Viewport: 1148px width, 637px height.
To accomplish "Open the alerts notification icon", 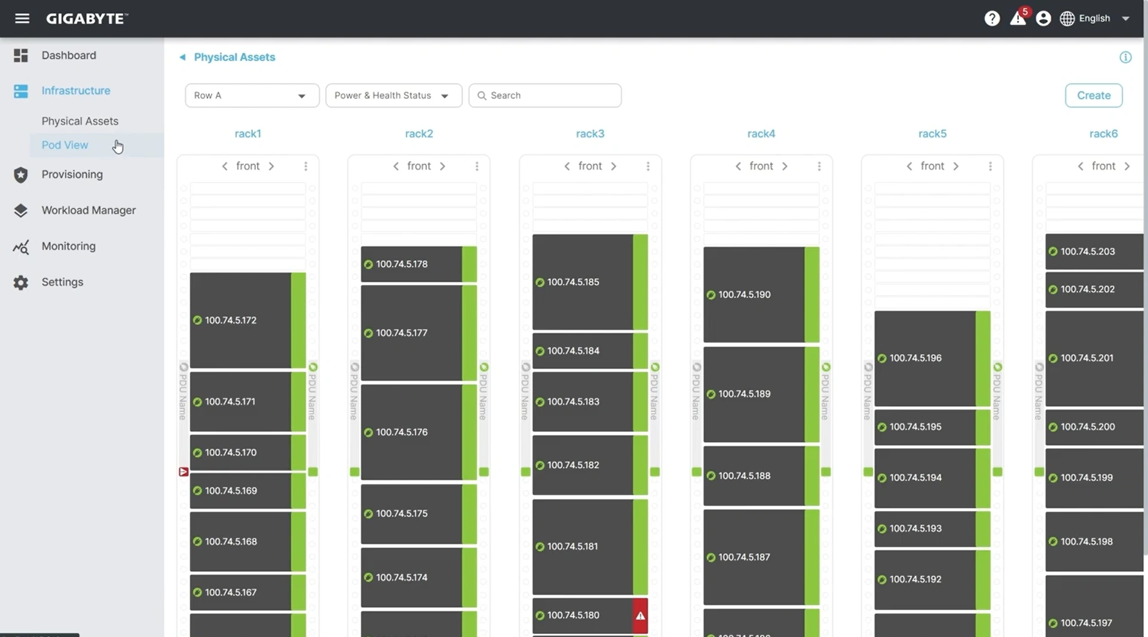I will [x=1018, y=19].
